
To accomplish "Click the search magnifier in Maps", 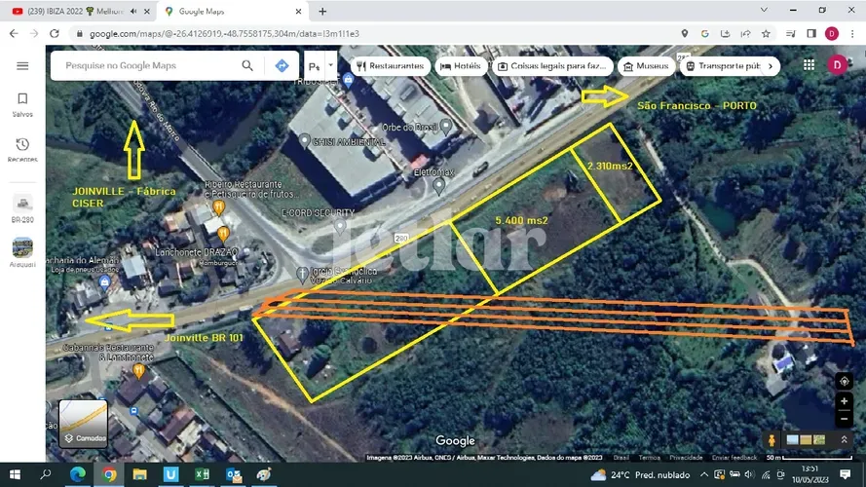I will [247, 66].
